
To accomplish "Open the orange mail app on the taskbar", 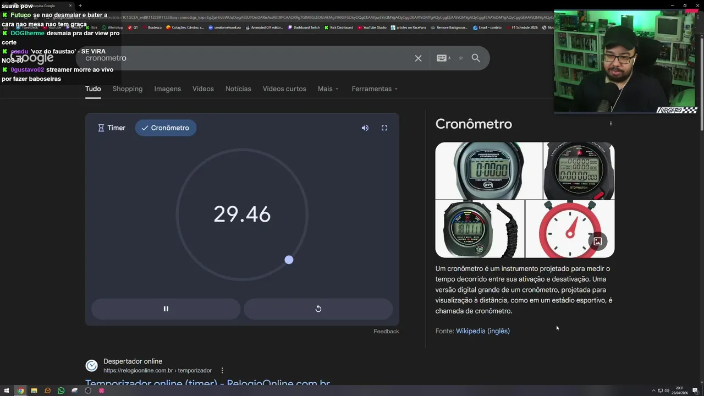I will [47, 391].
